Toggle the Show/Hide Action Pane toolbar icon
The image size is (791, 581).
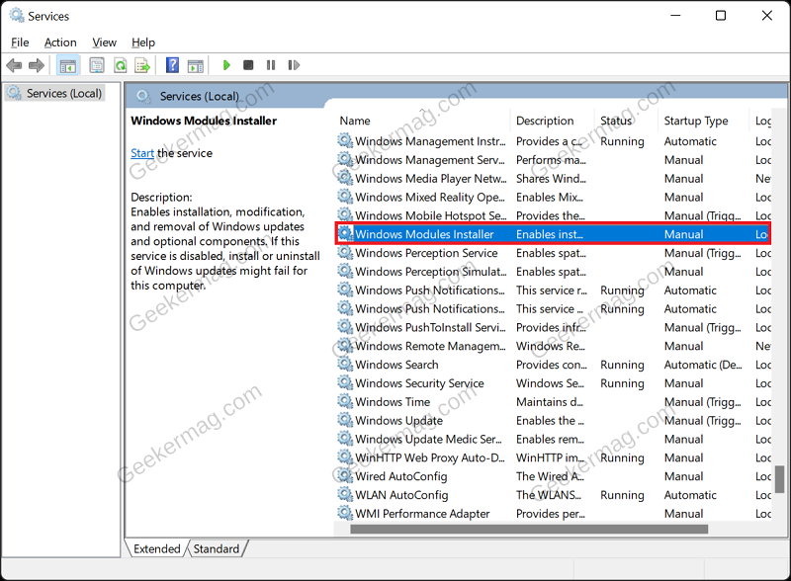195,65
